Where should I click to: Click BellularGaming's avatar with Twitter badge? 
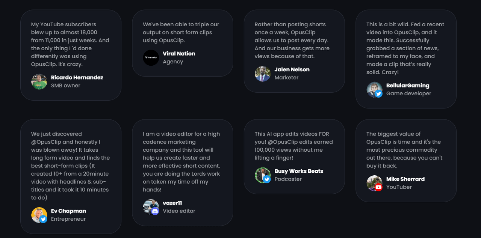tap(374, 89)
